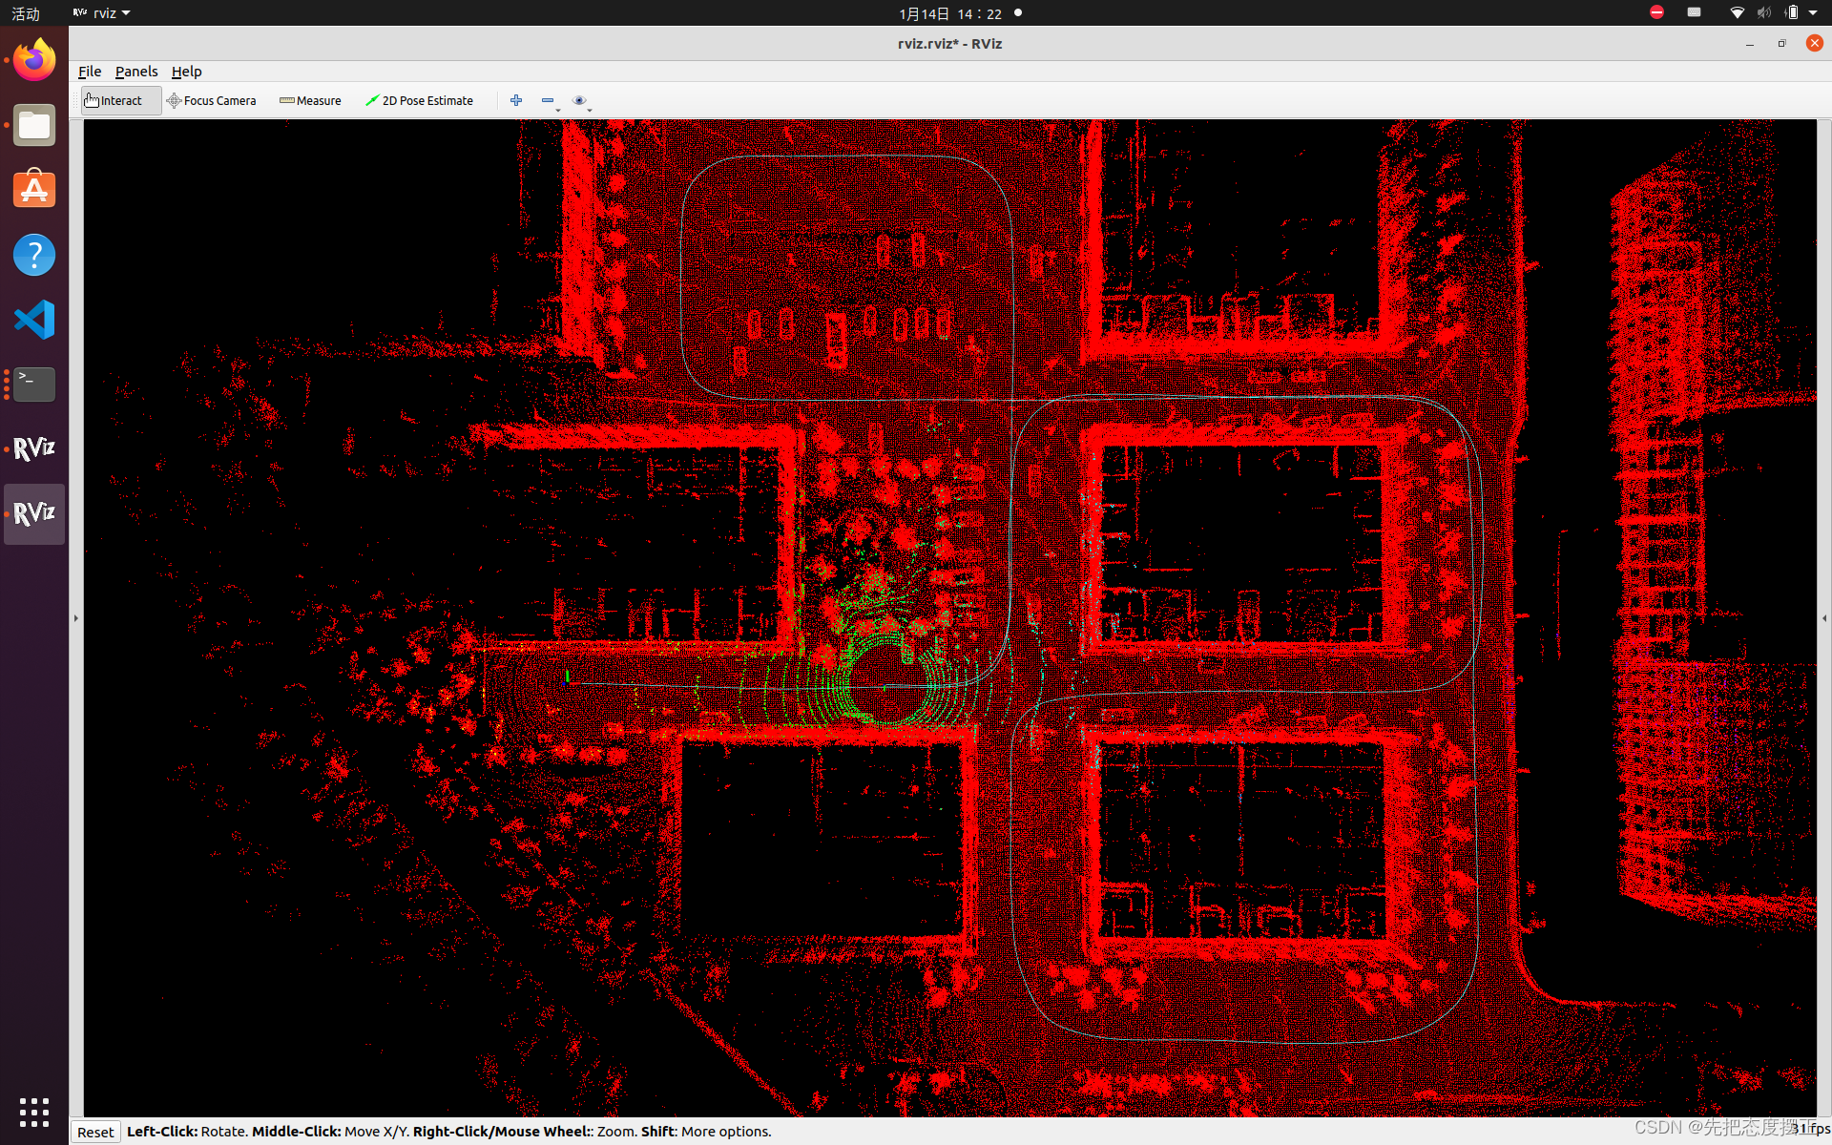
Task: Expand the left collapsed panel arrow
Action: click(76, 618)
